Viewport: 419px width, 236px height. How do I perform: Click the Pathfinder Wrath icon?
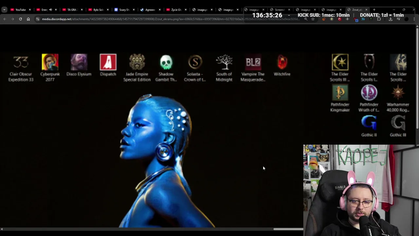(369, 93)
